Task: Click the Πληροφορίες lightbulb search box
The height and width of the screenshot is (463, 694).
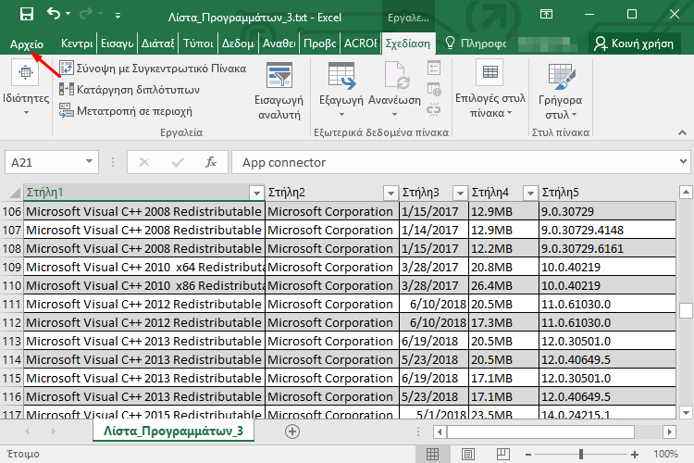Action: [476, 44]
